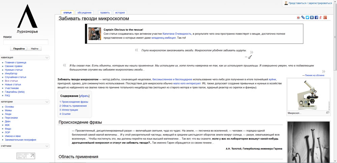The image size is (337, 163).
Task: Open the обсуждение tab
Action: 84,12
